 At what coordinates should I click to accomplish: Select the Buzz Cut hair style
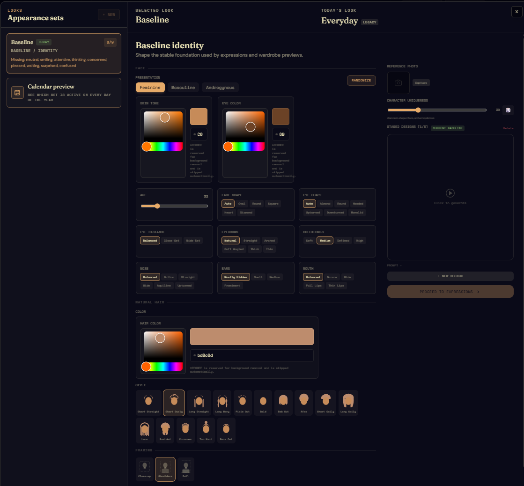click(x=226, y=430)
